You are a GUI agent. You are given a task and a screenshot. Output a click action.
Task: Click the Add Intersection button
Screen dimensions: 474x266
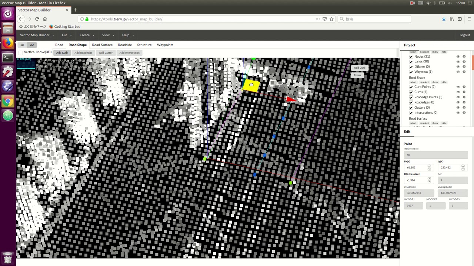[130, 53]
